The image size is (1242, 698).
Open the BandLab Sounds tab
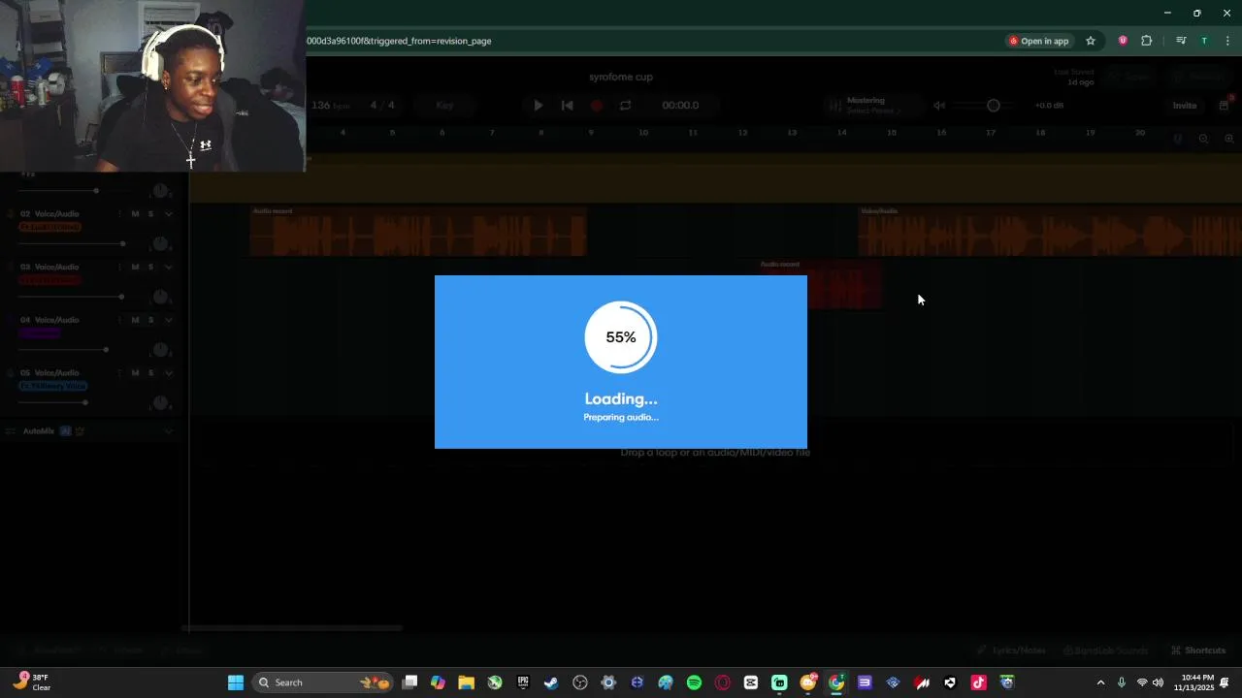point(1105,650)
